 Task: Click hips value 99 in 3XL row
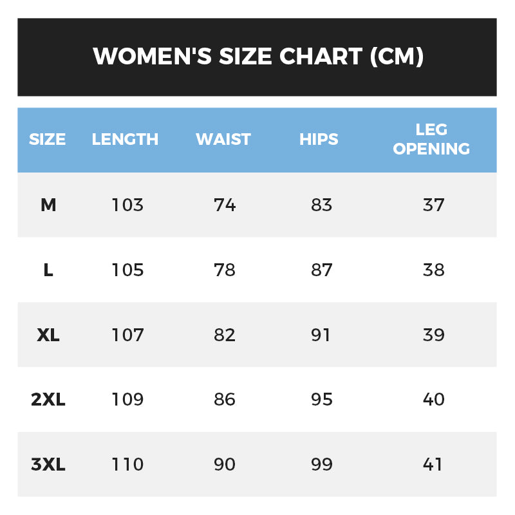point(321,465)
